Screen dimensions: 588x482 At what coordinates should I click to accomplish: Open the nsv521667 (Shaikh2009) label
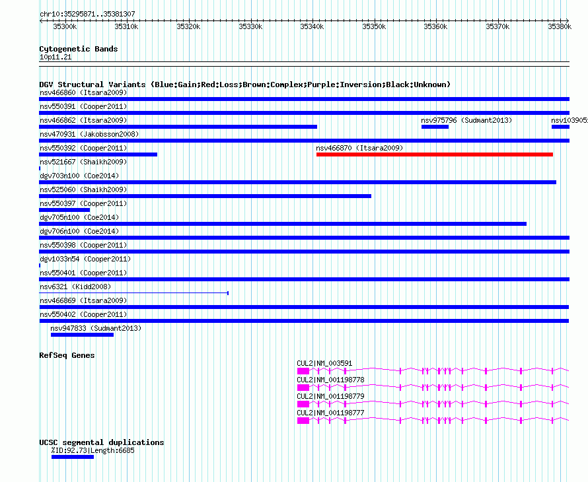pyautogui.click(x=83, y=162)
